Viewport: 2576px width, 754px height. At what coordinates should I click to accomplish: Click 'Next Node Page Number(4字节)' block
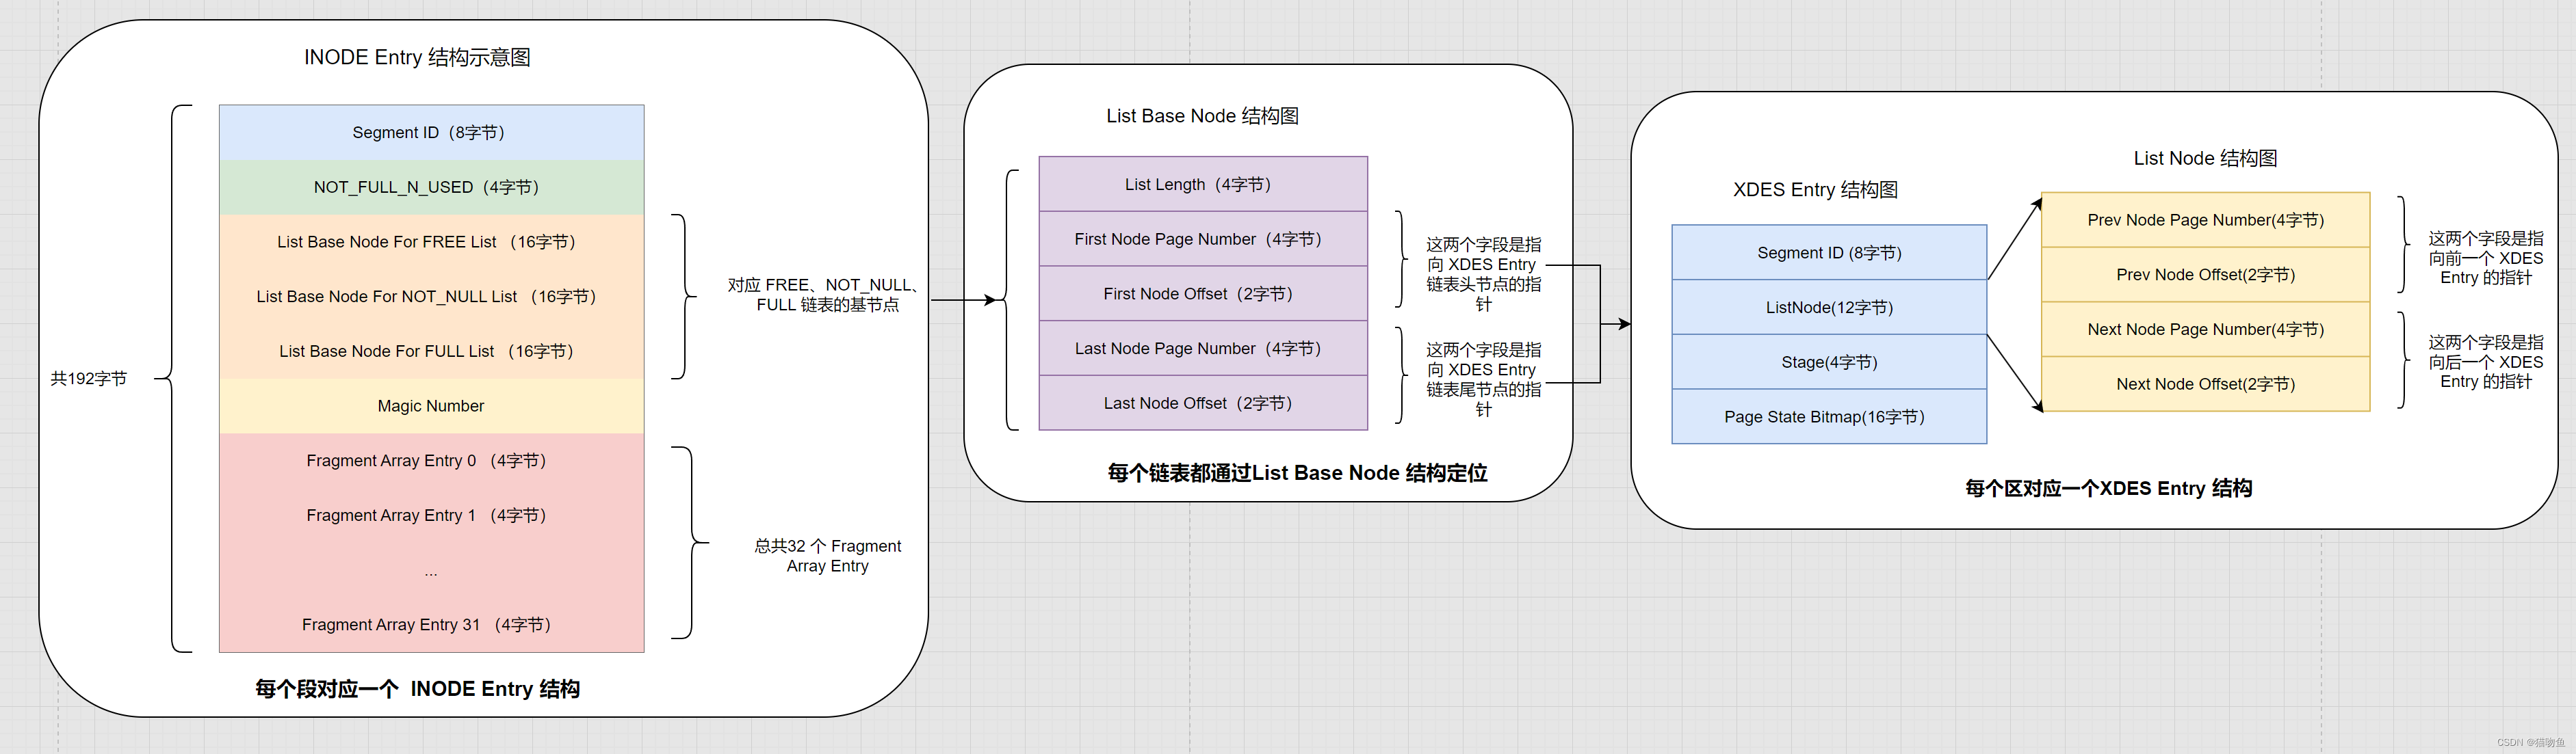[x=2205, y=329]
